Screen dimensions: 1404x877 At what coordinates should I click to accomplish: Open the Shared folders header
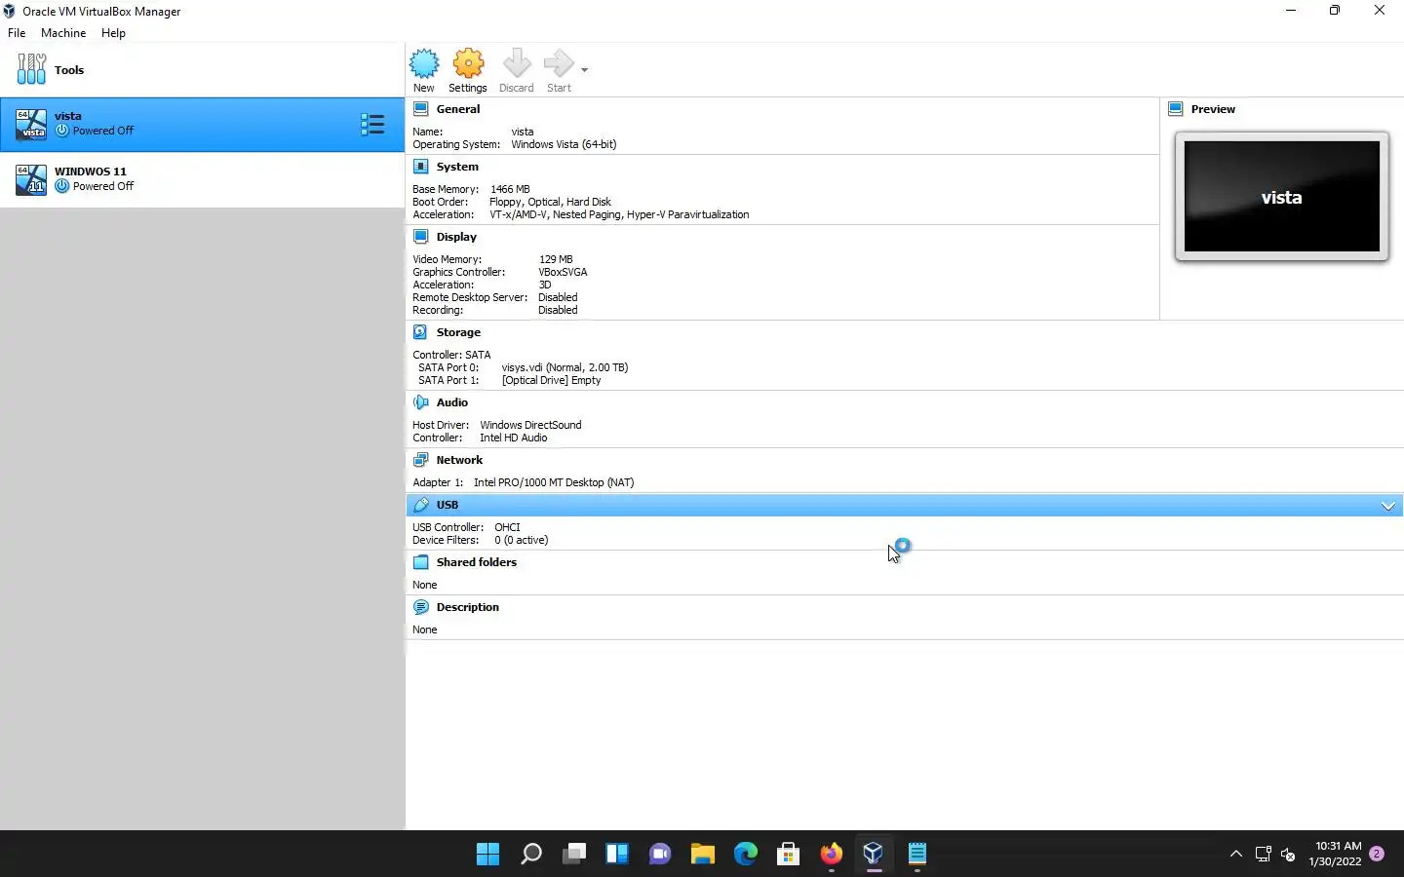[477, 562]
